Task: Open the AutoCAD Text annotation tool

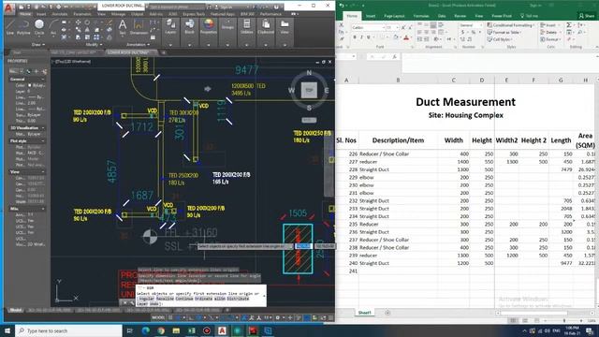Action: (x=123, y=27)
